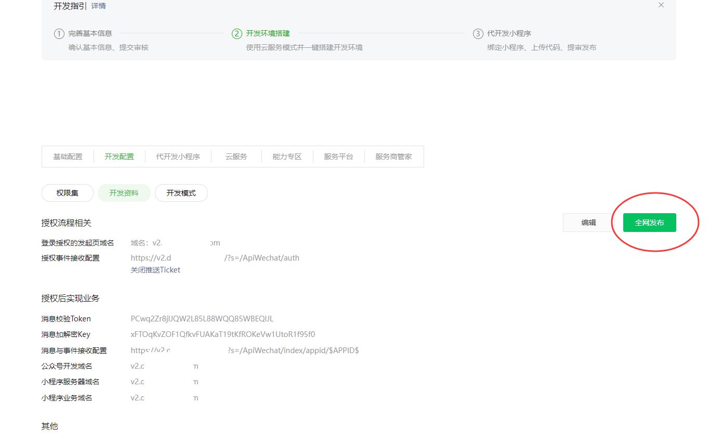Open the 代开发小程序 tab

(x=178, y=157)
